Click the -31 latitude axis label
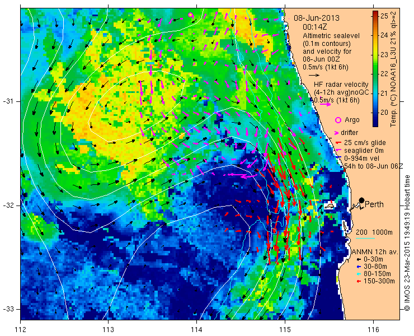 (x=8, y=101)
